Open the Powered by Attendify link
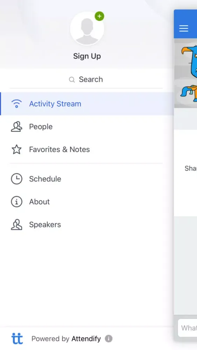This screenshot has height=350, width=197. (x=66, y=339)
